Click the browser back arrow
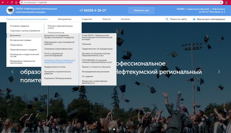Screen dimensions: 231x133 (3, 2)
